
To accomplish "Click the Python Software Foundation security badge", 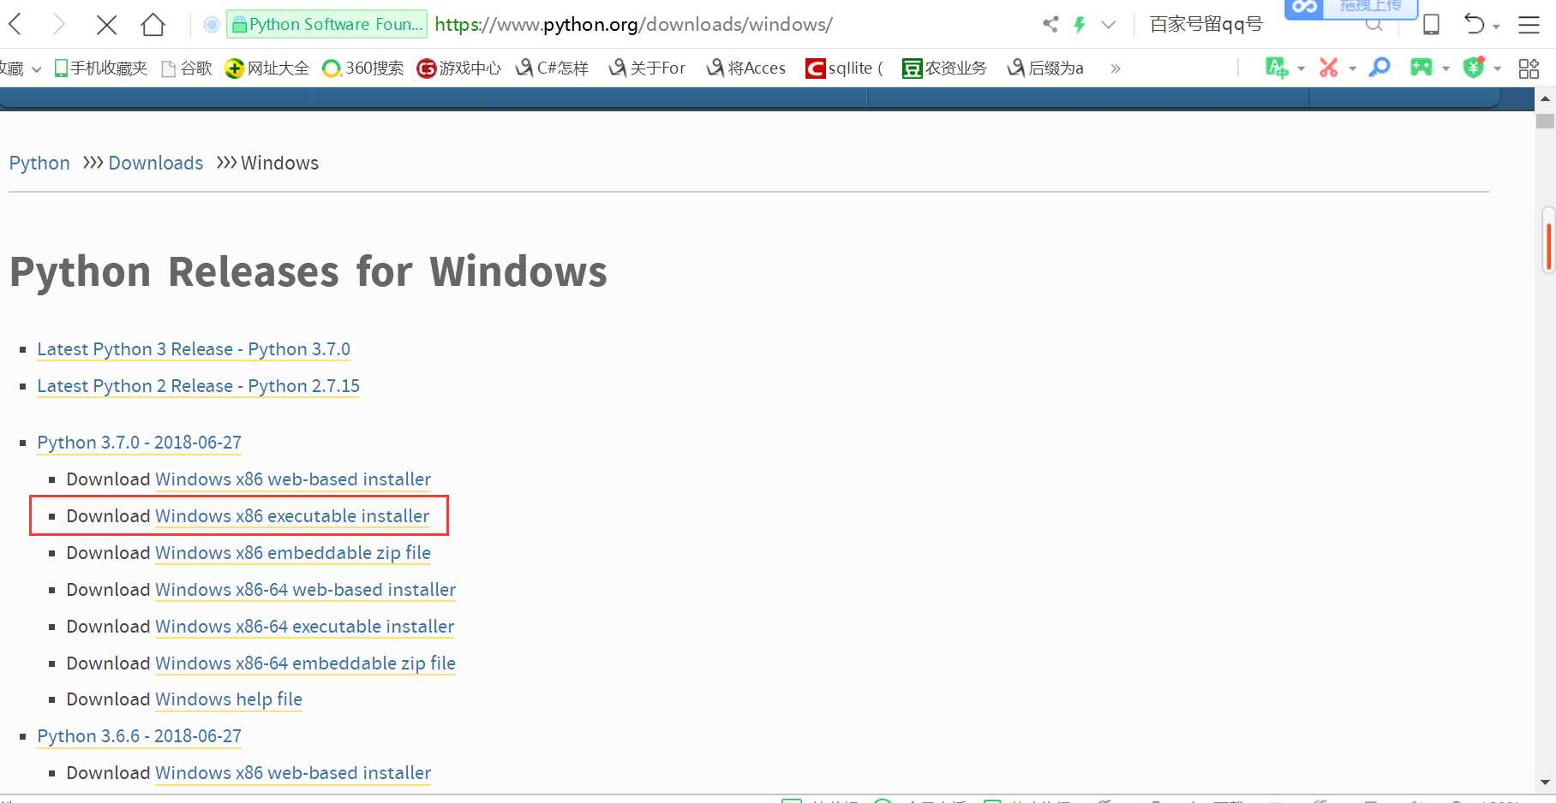I will click(x=326, y=24).
